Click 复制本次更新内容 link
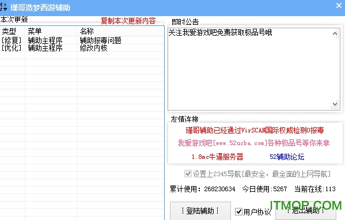 tap(128, 21)
